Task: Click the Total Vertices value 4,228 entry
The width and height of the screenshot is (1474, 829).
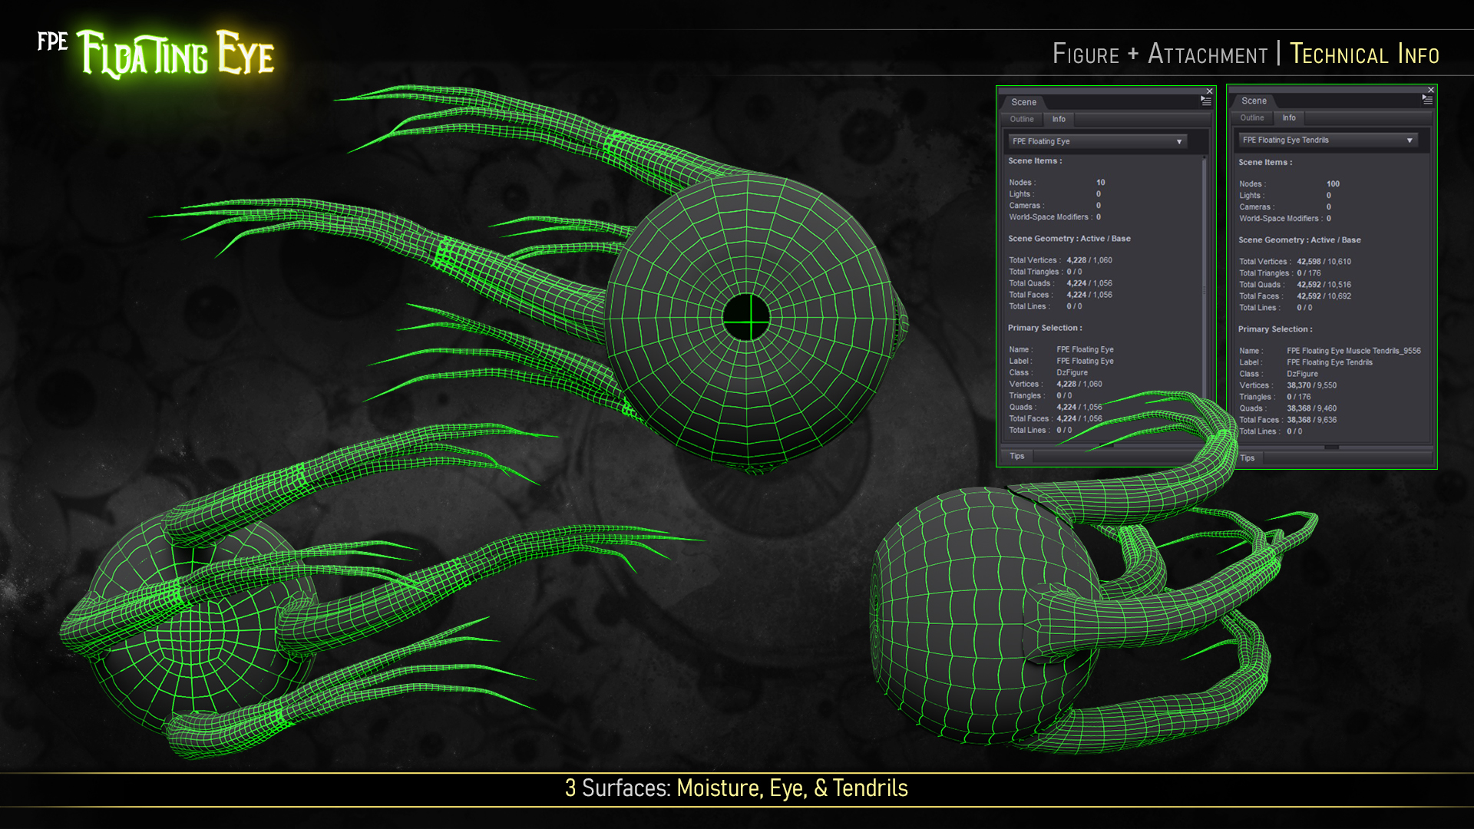Action: pyautogui.click(x=1076, y=260)
